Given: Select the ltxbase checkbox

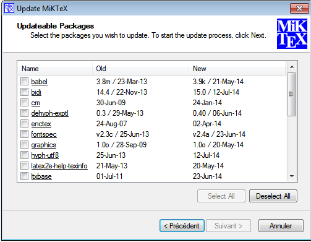Looking at the screenshot, I should point(24,176).
